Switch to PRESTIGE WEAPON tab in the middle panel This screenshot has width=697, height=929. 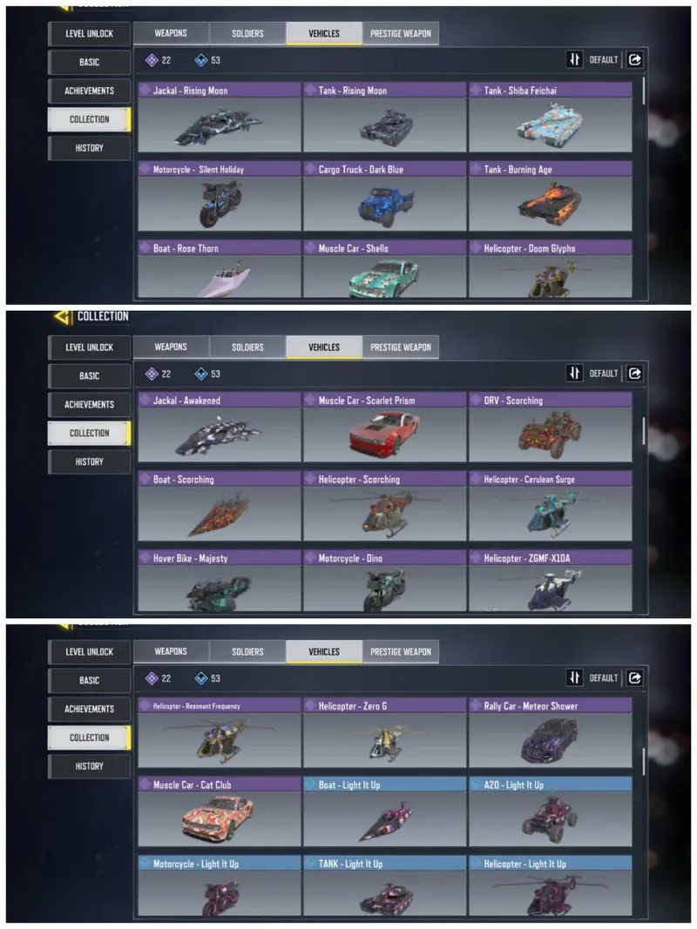[401, 347]
